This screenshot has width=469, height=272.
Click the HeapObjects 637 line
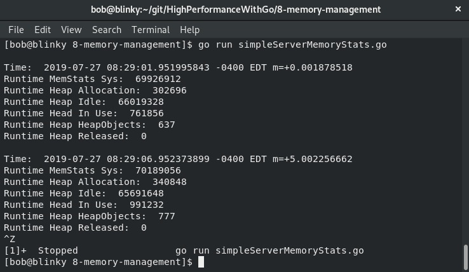click(x=90, y=125)
